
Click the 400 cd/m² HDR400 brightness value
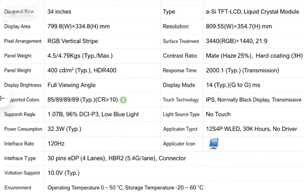(x=82, y=70)
